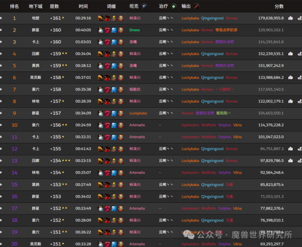Expand the rank 5 row details arrow
This screenshot has width=302, height=247.
click(x=2, y=65)
